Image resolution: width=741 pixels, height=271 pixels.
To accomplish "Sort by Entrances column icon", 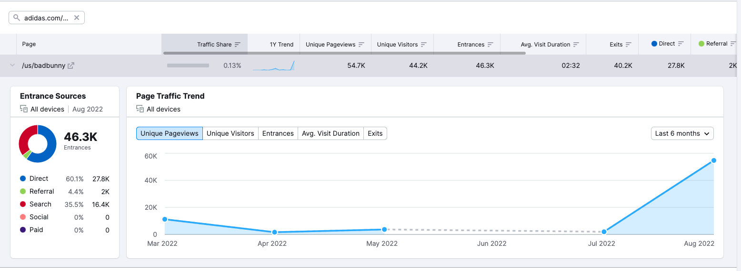I will 491,45.
